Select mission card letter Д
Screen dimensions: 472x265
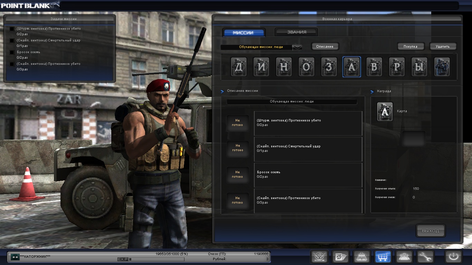[x=239, y=67]
